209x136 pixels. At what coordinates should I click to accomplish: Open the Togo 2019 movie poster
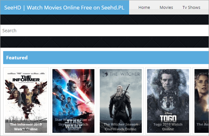pyautogui.click(x=168, y=101)
